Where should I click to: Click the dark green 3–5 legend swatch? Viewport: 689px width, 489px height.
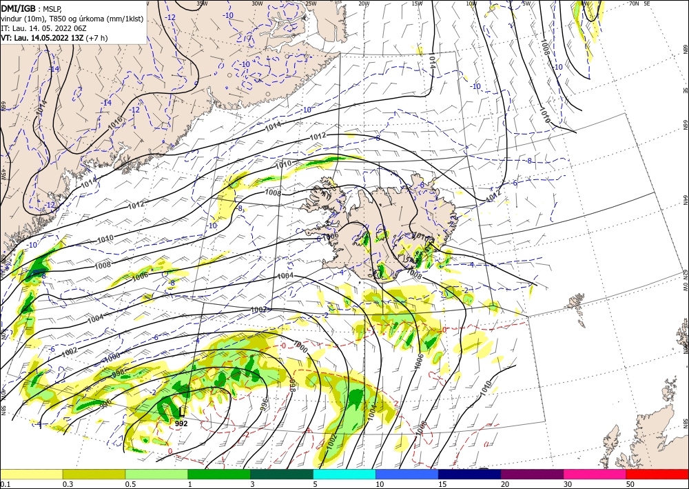pyautogui.click(x=282, y=475)
